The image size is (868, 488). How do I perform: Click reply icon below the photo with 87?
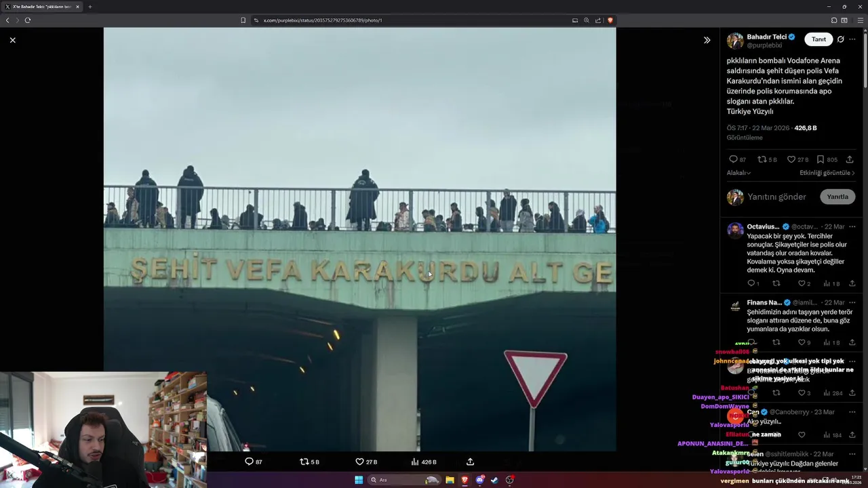(249, 462)
